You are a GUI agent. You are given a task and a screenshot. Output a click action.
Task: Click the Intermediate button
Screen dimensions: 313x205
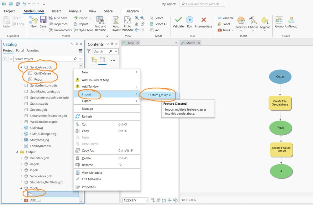[204, 22]
